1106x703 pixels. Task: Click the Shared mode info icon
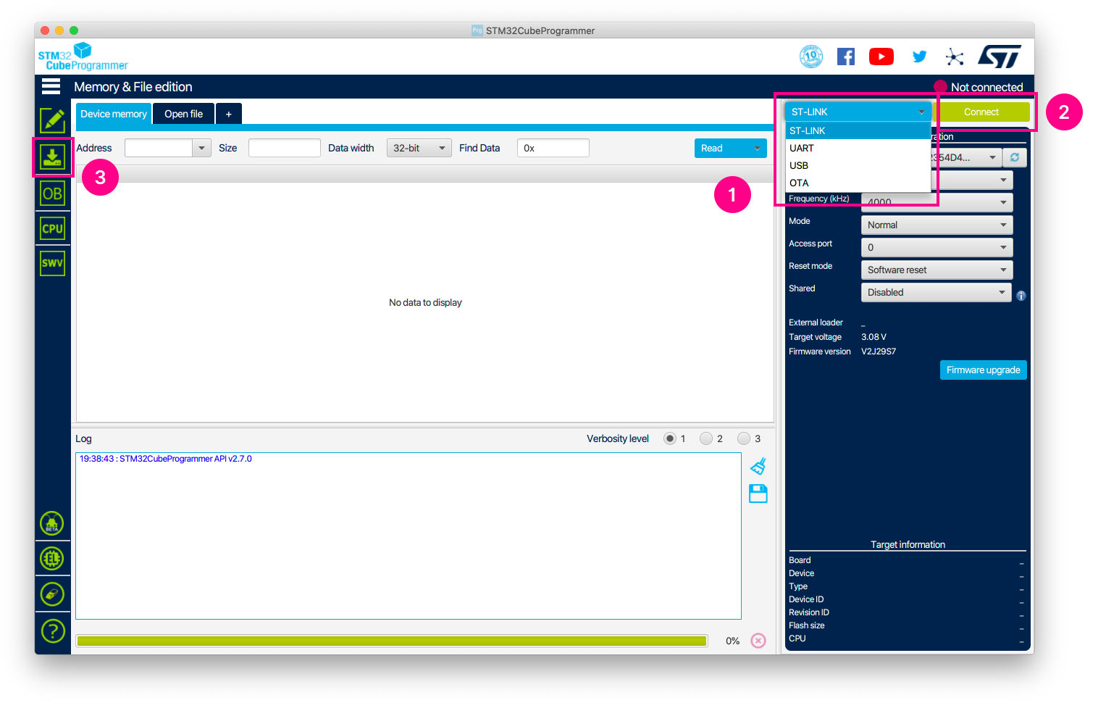[1021, 296]
